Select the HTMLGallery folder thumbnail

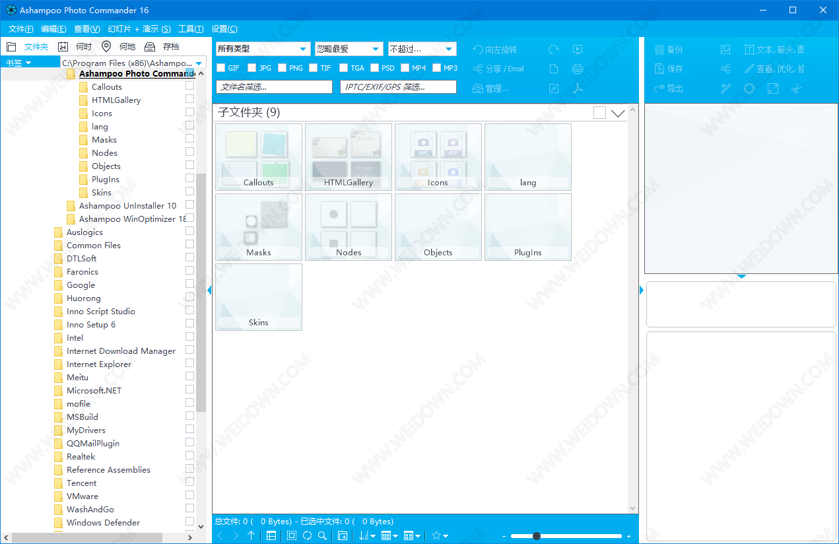[x=349, y=157]
